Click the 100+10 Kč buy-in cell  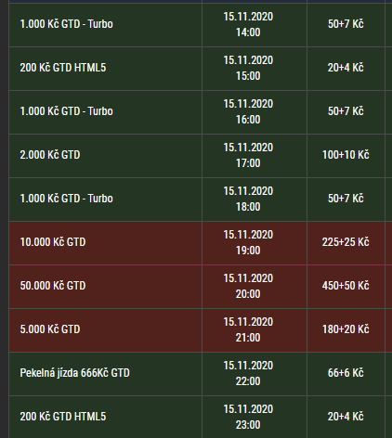click(x=346, y=156)
